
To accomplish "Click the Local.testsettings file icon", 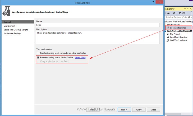I will 168,28.
